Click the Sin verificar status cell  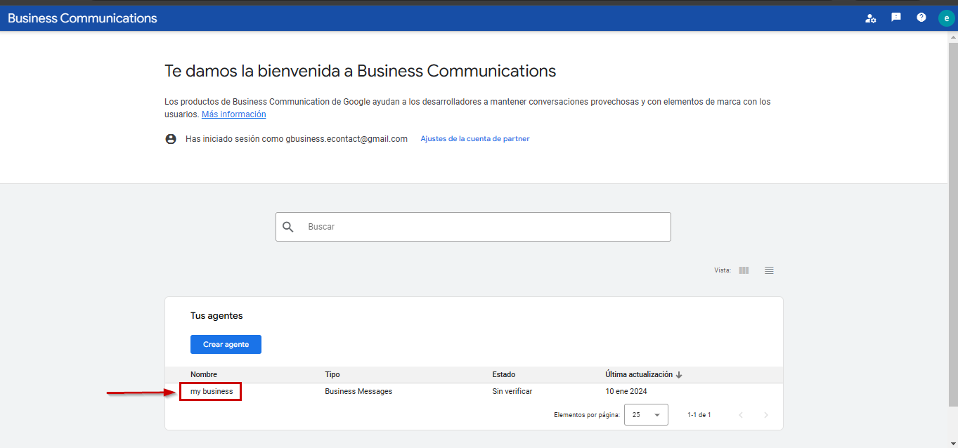[x=512, y=391]
